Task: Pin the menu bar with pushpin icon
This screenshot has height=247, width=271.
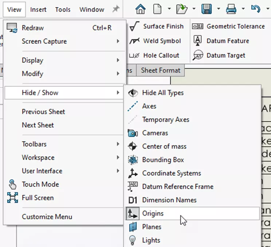Action: [x=116, y=9]
